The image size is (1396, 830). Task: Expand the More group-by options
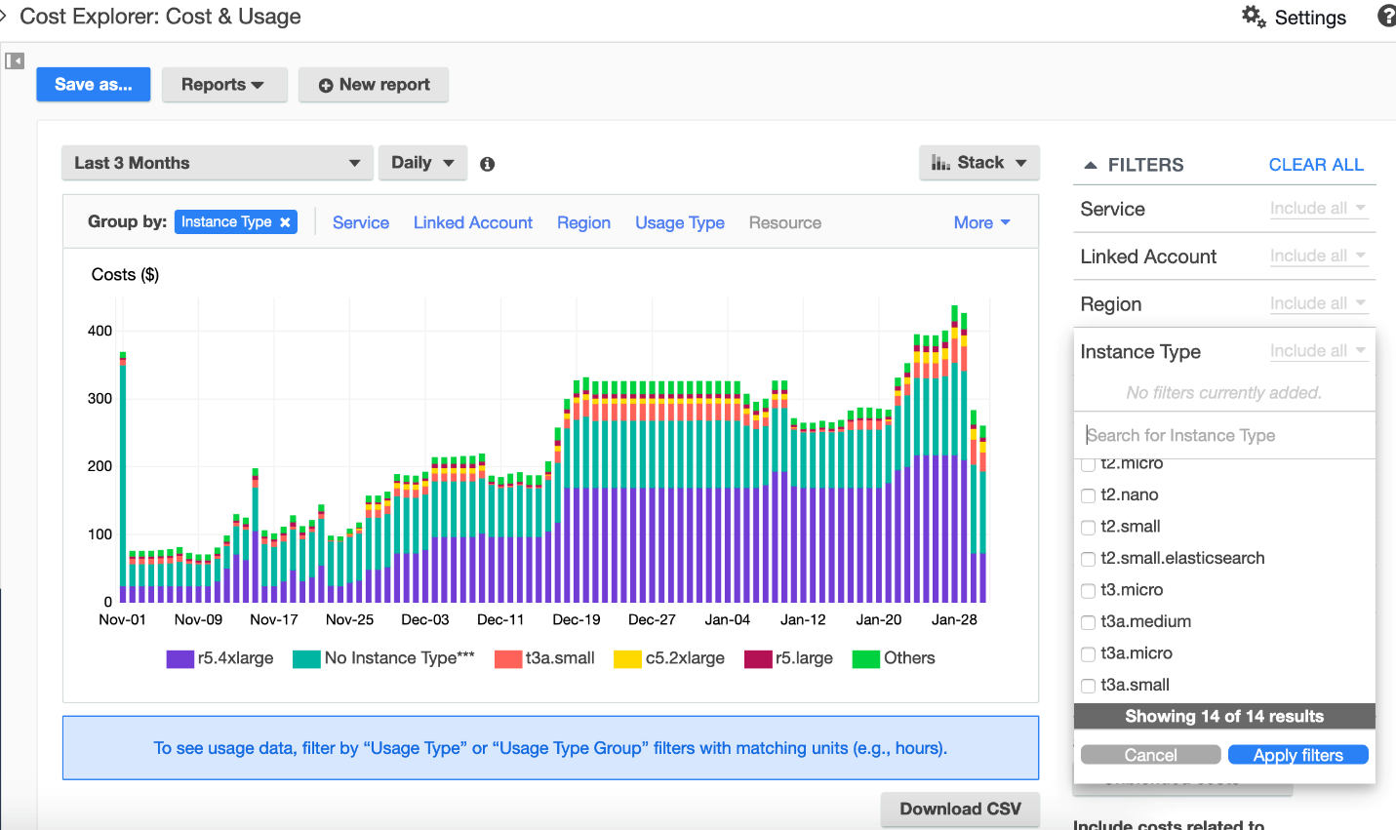coord(980,222)
